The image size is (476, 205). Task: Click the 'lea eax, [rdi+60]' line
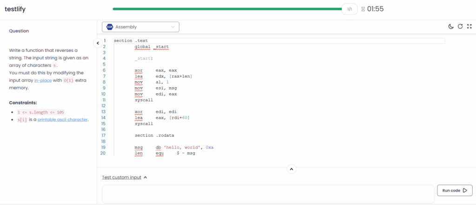(x=162, y=117)
